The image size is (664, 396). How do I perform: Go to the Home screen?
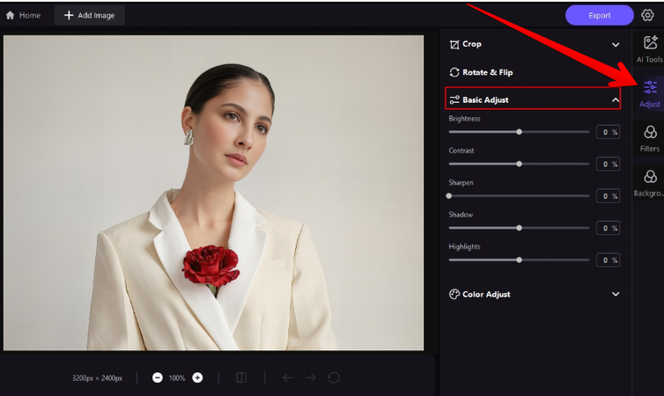click(x=23, y=15)
